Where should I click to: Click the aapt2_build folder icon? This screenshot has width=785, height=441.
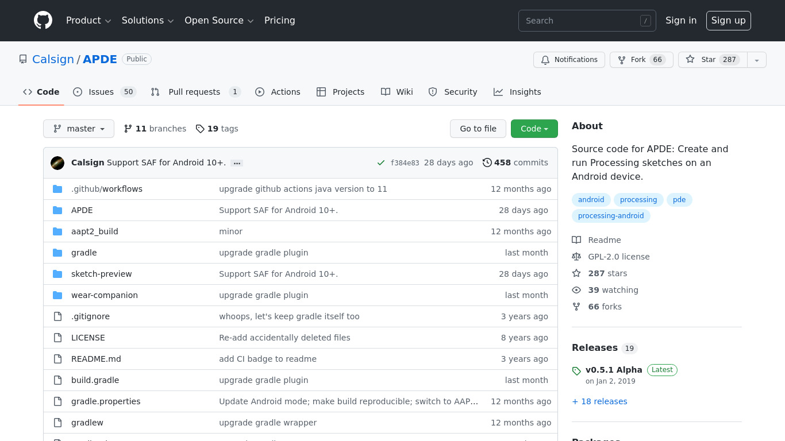tap(57, 231)
